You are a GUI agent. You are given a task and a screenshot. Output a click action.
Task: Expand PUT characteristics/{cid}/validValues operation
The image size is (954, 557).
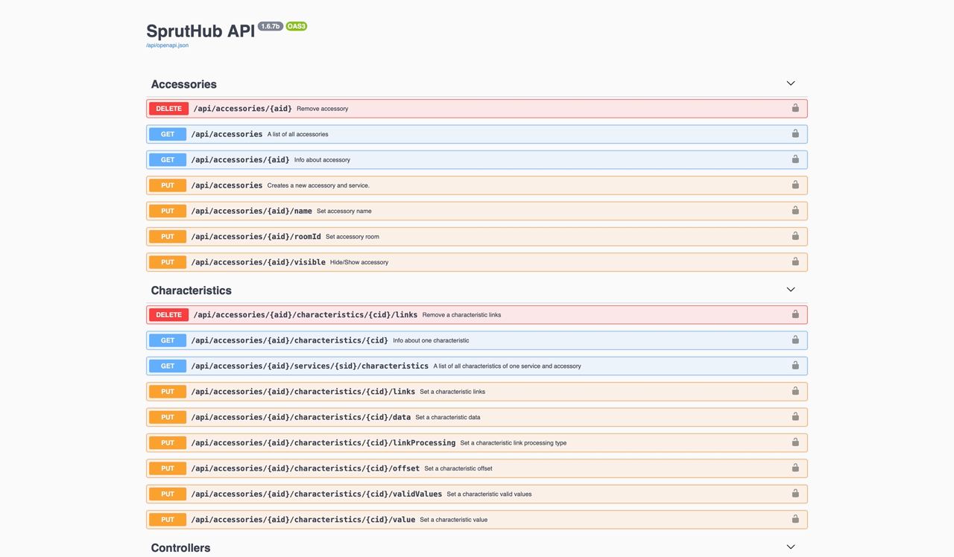click(x=477, y=494)
